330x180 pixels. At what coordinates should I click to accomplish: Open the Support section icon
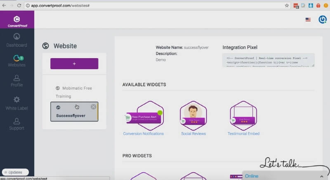coord(16,121)
